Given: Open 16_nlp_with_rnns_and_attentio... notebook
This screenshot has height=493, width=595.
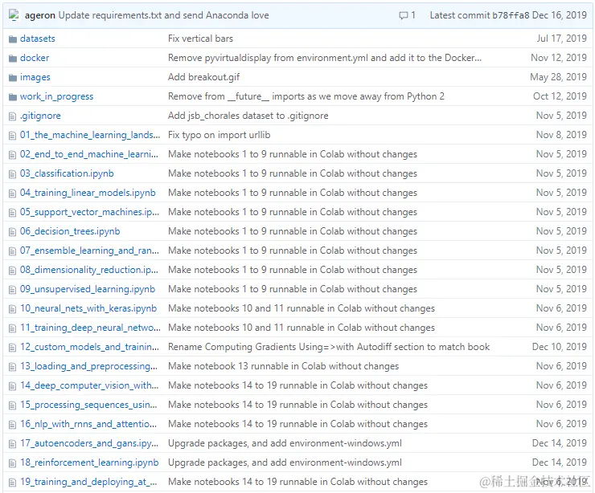Looking at the screenshot, I should point(88,424).
